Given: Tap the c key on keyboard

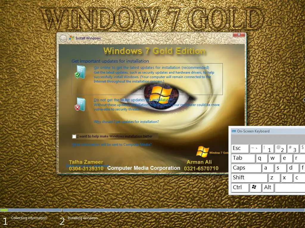Looking at the screenshot, I should click(x=299, y=178).
